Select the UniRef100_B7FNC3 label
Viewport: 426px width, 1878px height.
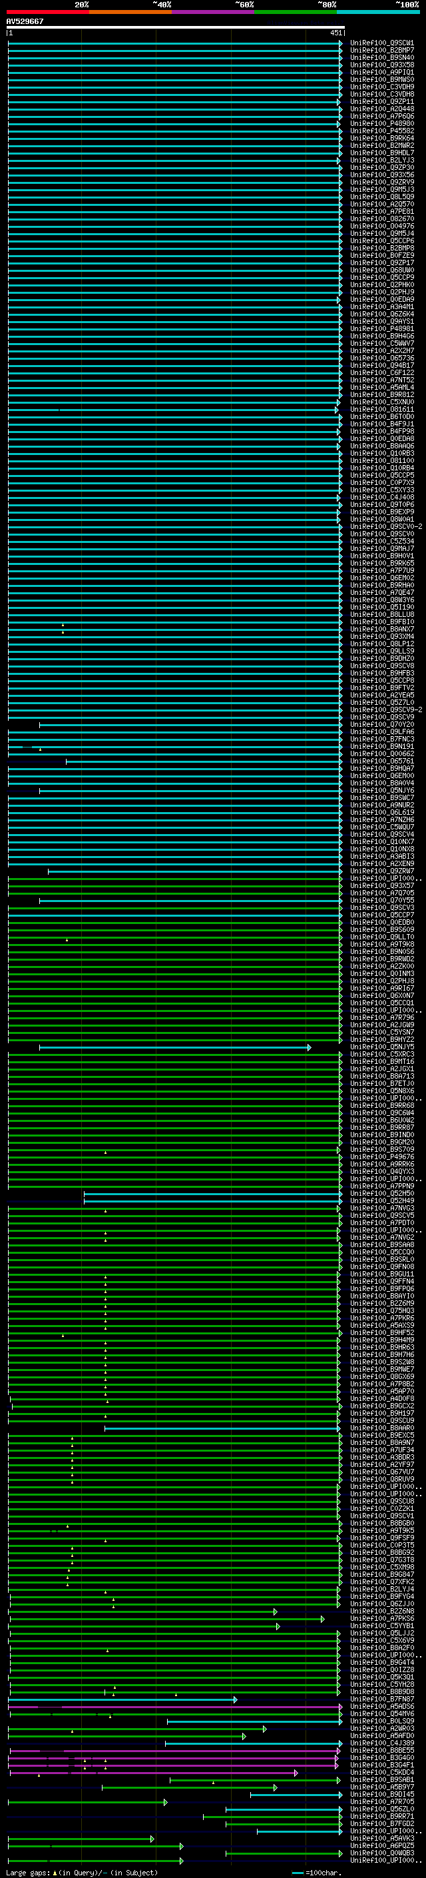[381, 739]
